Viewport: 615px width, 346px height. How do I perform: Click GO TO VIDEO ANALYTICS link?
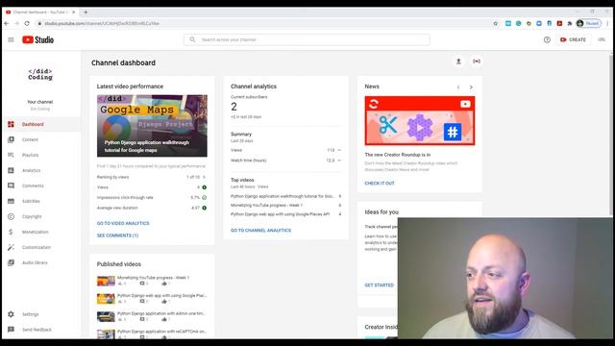[x=123, y=223]
